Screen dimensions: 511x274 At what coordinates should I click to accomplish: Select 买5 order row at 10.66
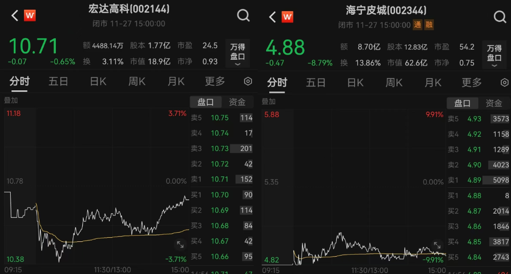pyautogui.click(x=222, y=257)
